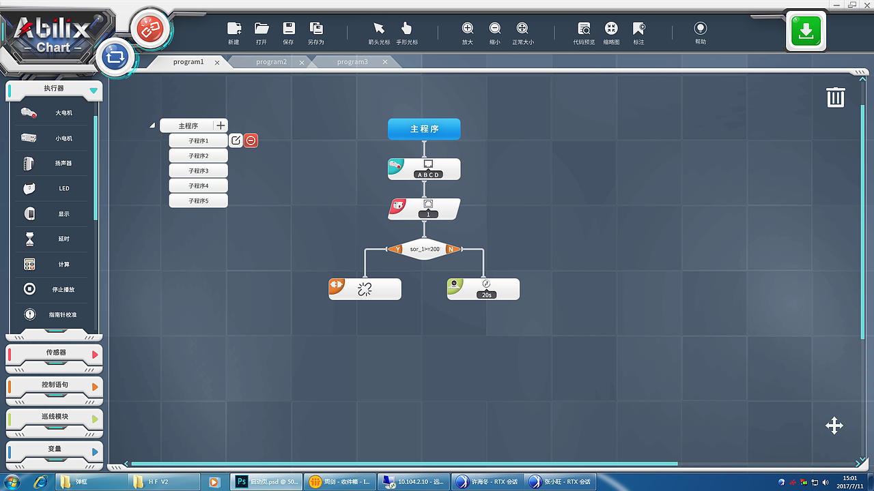Switch to the program2 tab
Viewport: 874px width, 491px height.
tap(271, 62)
